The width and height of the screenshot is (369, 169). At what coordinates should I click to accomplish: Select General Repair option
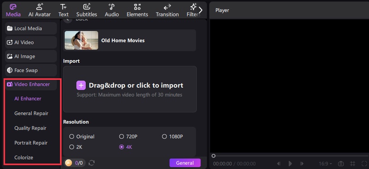31,113
